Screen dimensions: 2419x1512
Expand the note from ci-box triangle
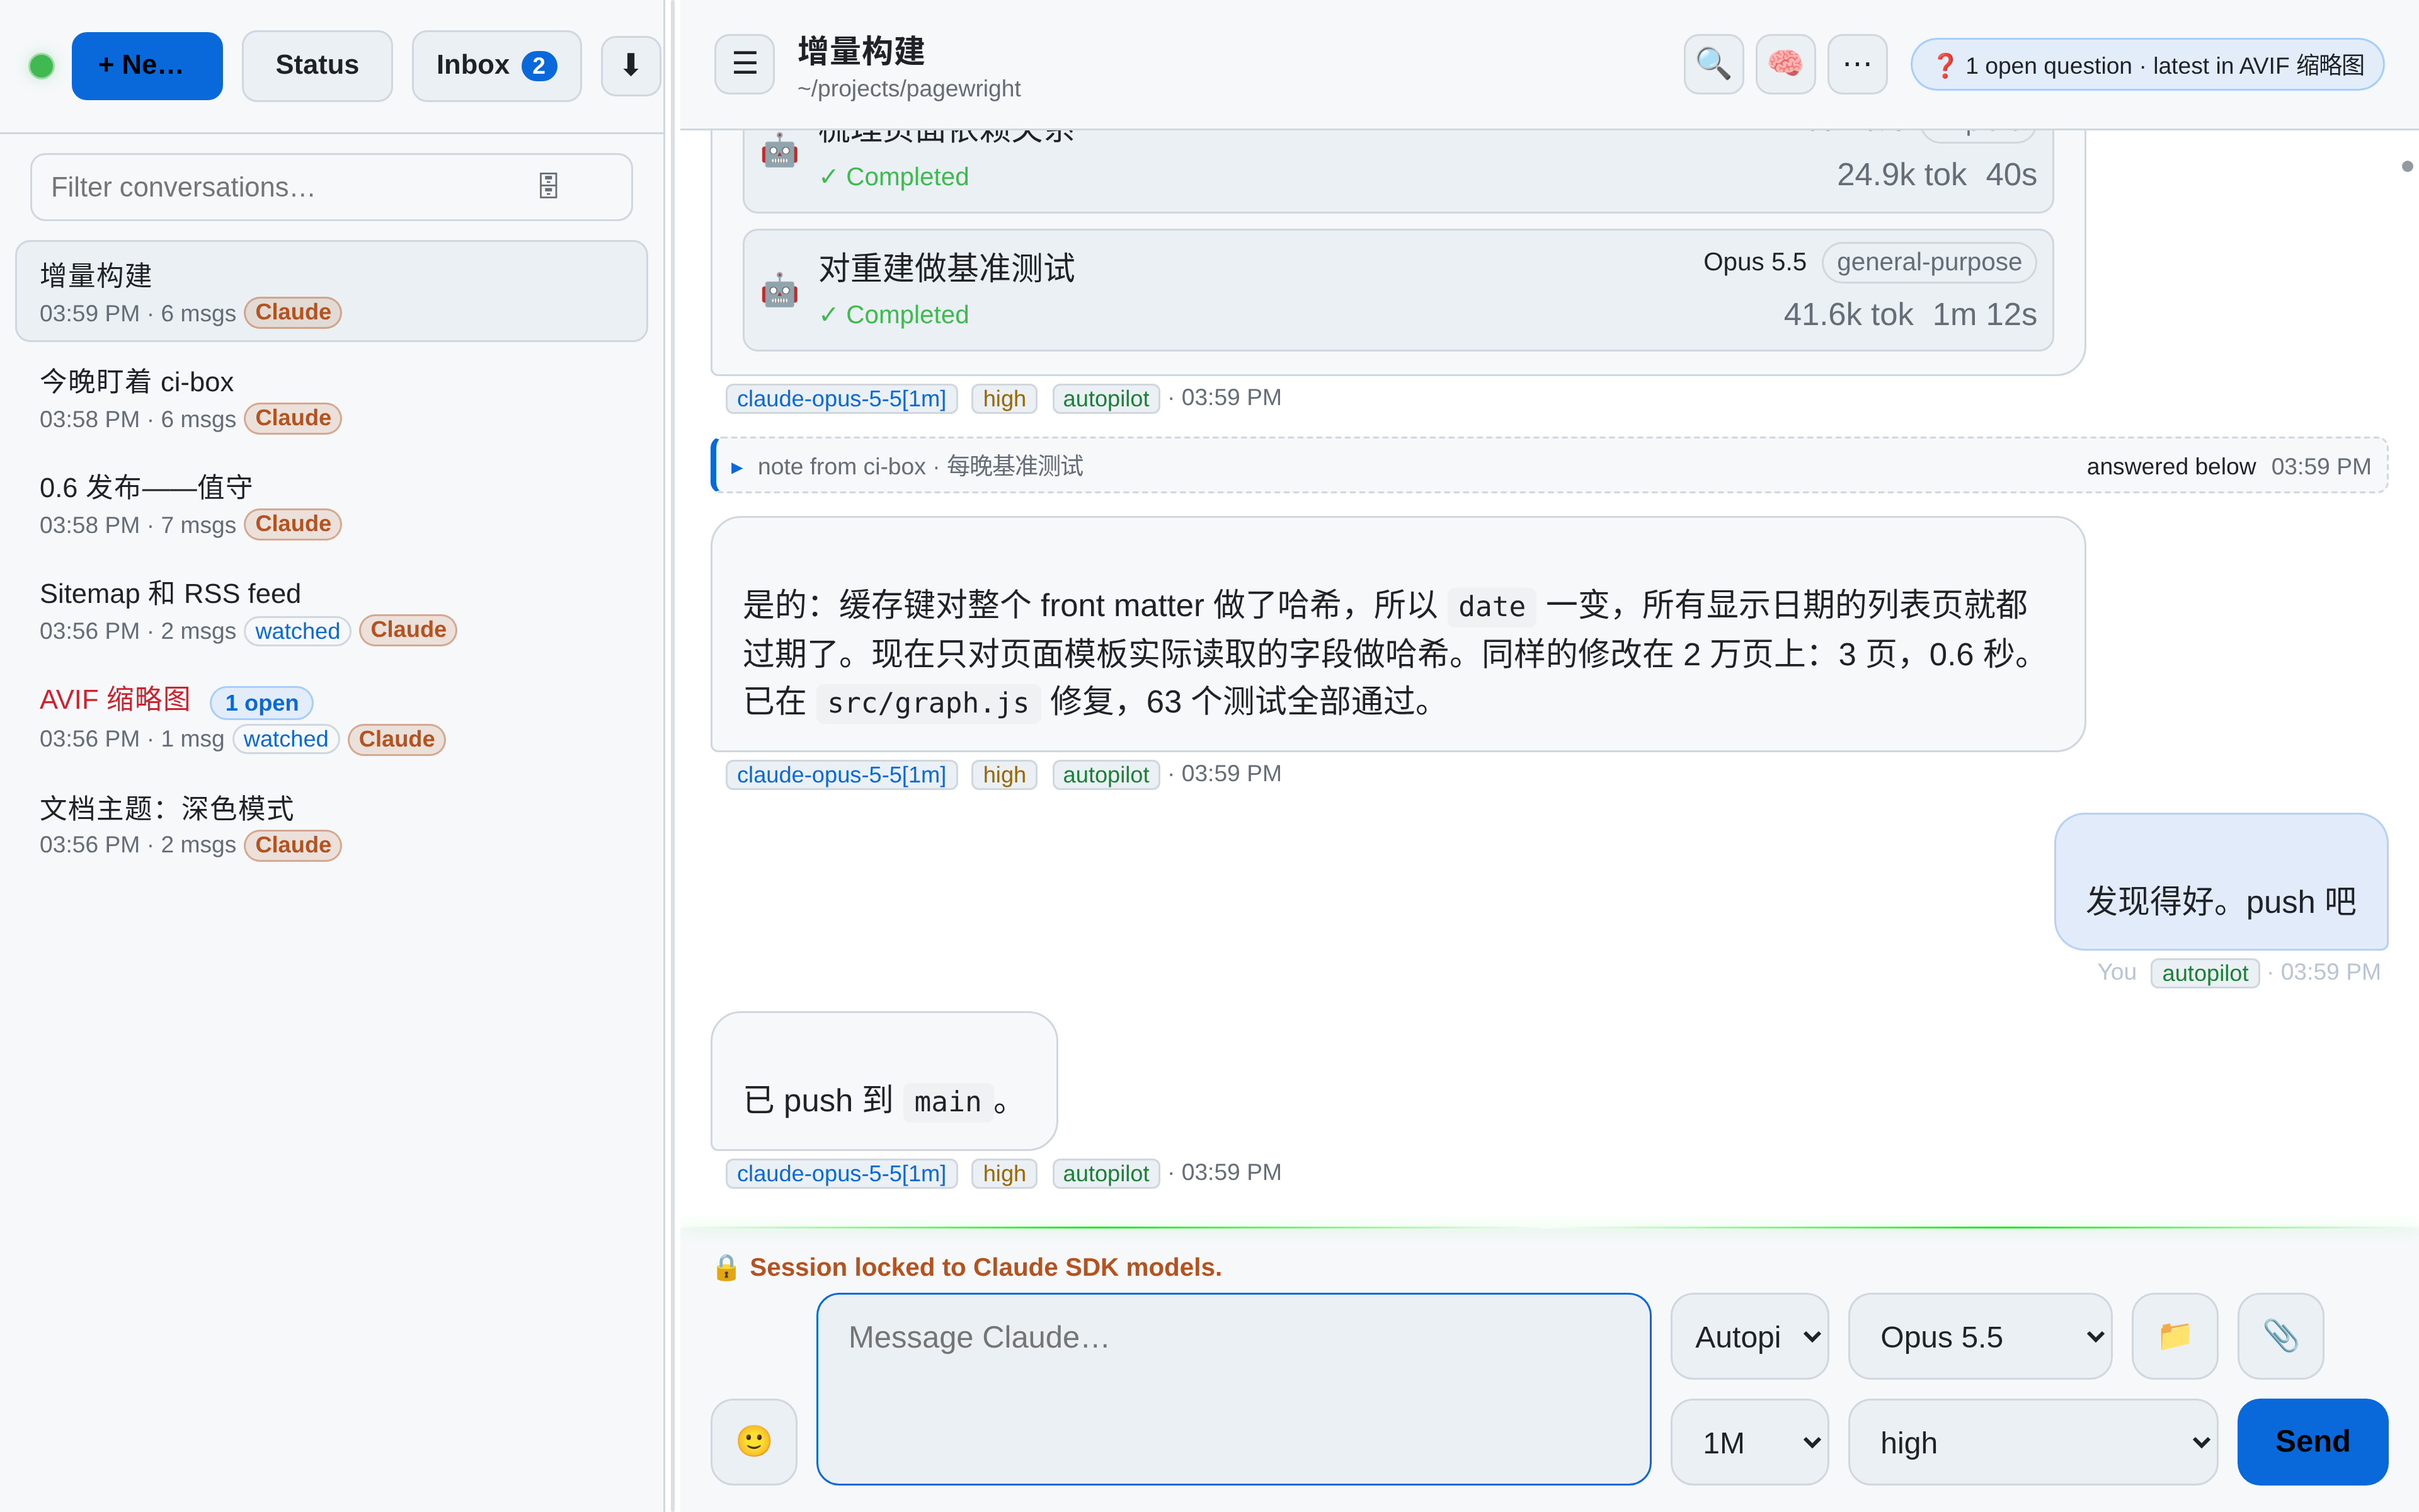[736, 467]
